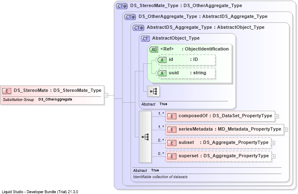Viewport: 298px width, 194px height.
Task: Click the sequence compositor beside composedOf elements
Action: (145, 137)
